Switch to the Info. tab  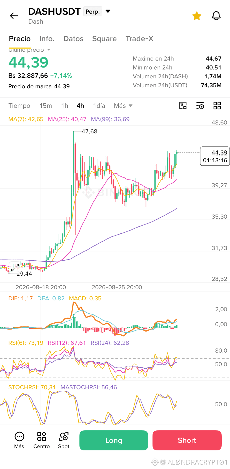point(47,39)
